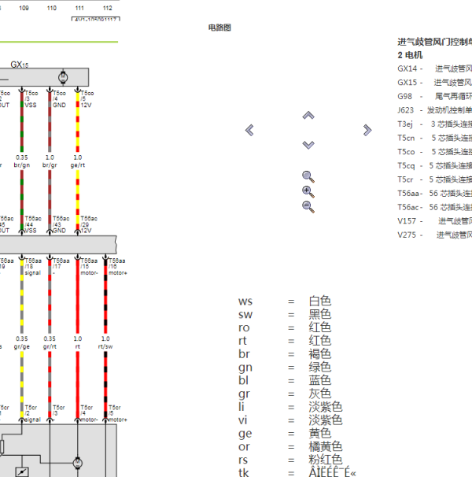472x477 pixels.
Task: Pan the diagram right with the right arrow
Action: point(367,130)
